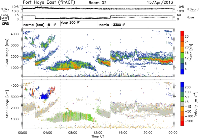Click the 'Power [dB]' color bar label
Screen dimensions: 200x138
pyautogui.click(x=191, y=53)
